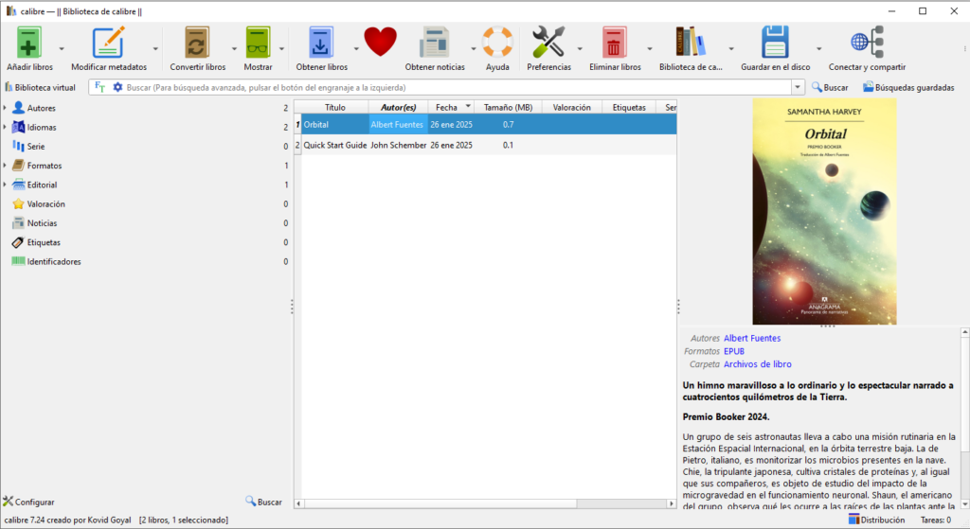970x529 pixels.
Task: Click the Orbital book cover image
Action: click(x=823, y=210)
